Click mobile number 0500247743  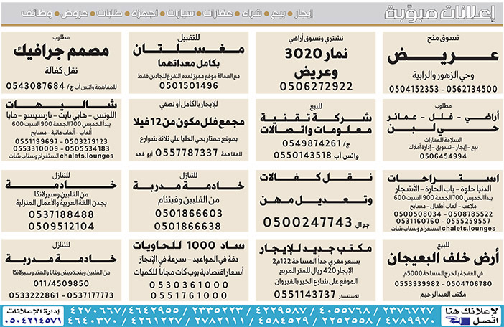click(x=307, y=222)
